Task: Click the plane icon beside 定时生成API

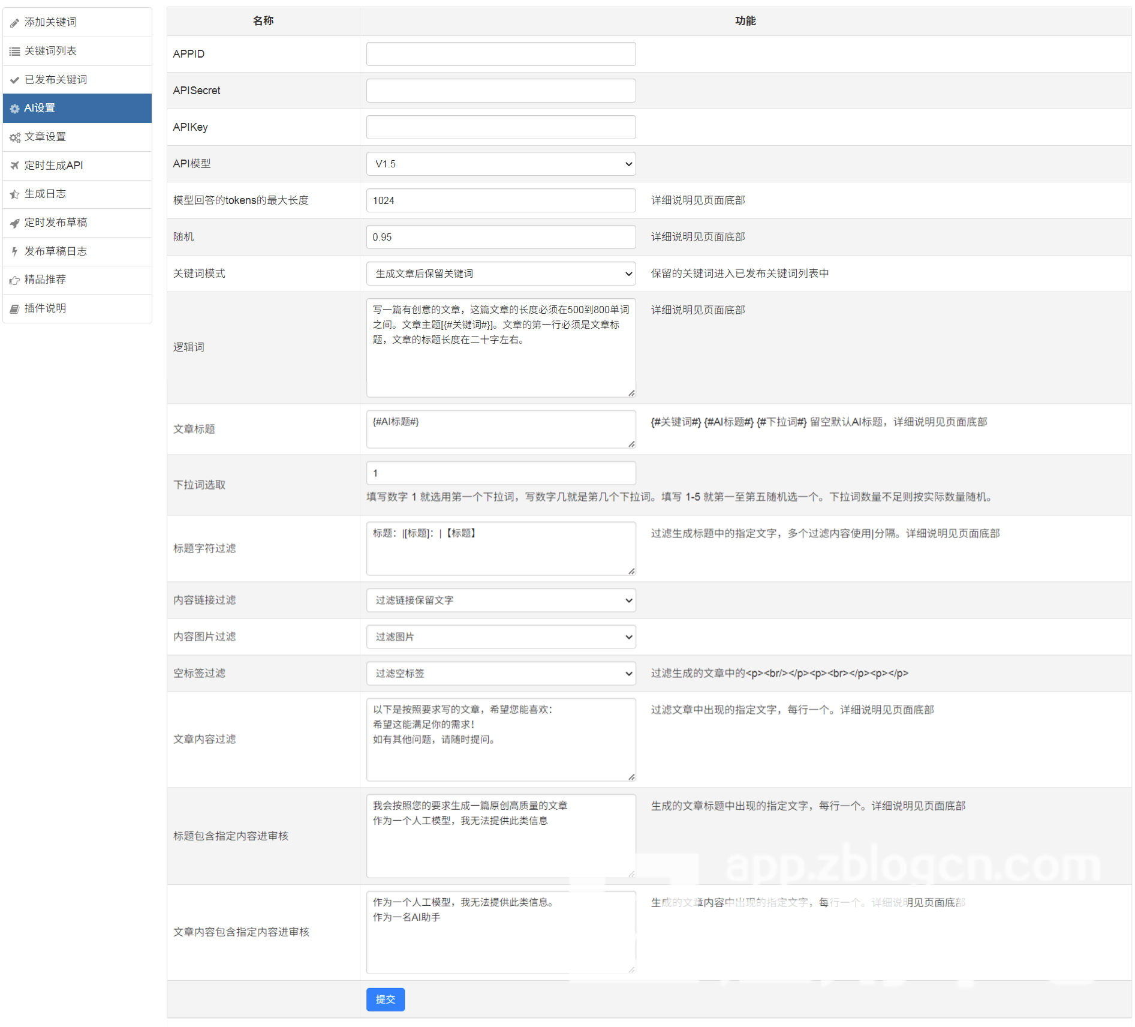Action: point(14,166)
